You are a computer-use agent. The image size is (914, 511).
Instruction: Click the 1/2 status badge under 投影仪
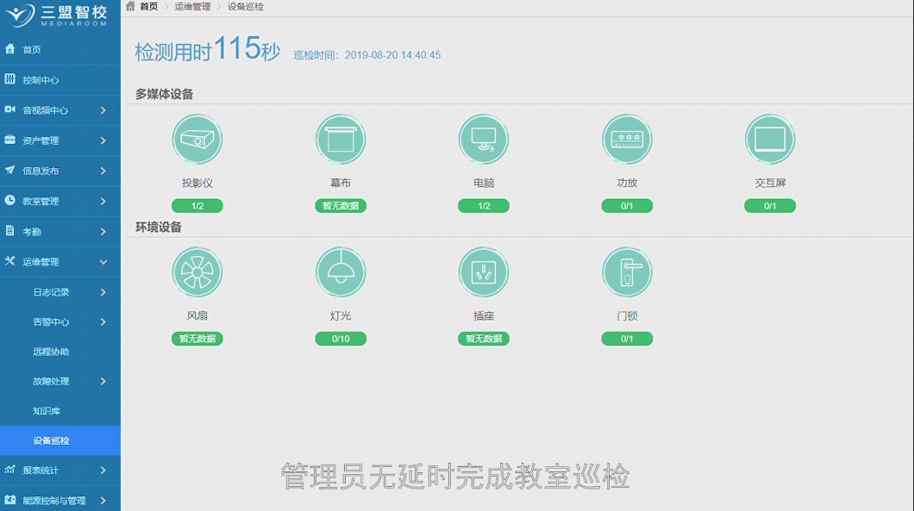(197, 206)
